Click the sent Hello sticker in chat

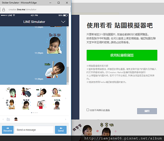click(55, 70)
